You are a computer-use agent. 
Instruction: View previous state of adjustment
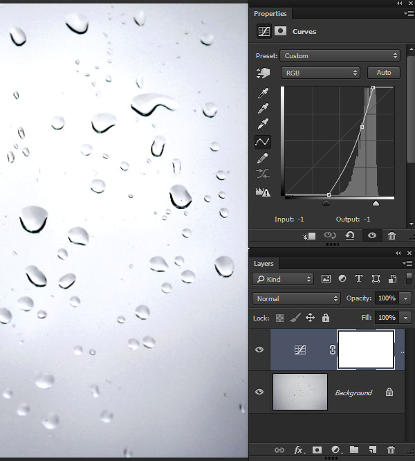pyautogui.click(x=329, y=235)
